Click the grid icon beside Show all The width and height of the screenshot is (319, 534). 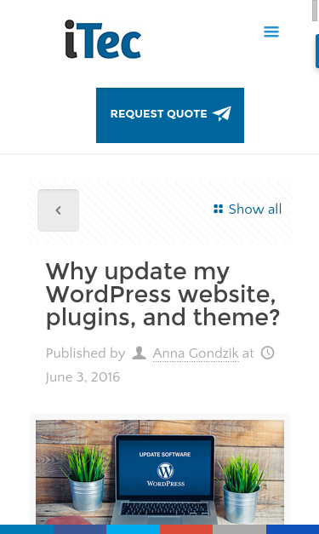(218, 209)
